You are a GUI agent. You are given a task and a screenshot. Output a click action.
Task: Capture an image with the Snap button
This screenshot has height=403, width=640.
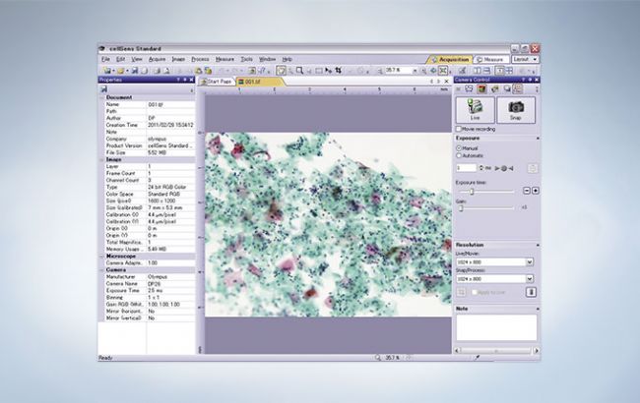[x=516, y=108]
